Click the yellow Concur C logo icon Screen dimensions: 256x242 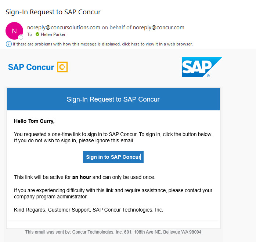click(62, 67)
